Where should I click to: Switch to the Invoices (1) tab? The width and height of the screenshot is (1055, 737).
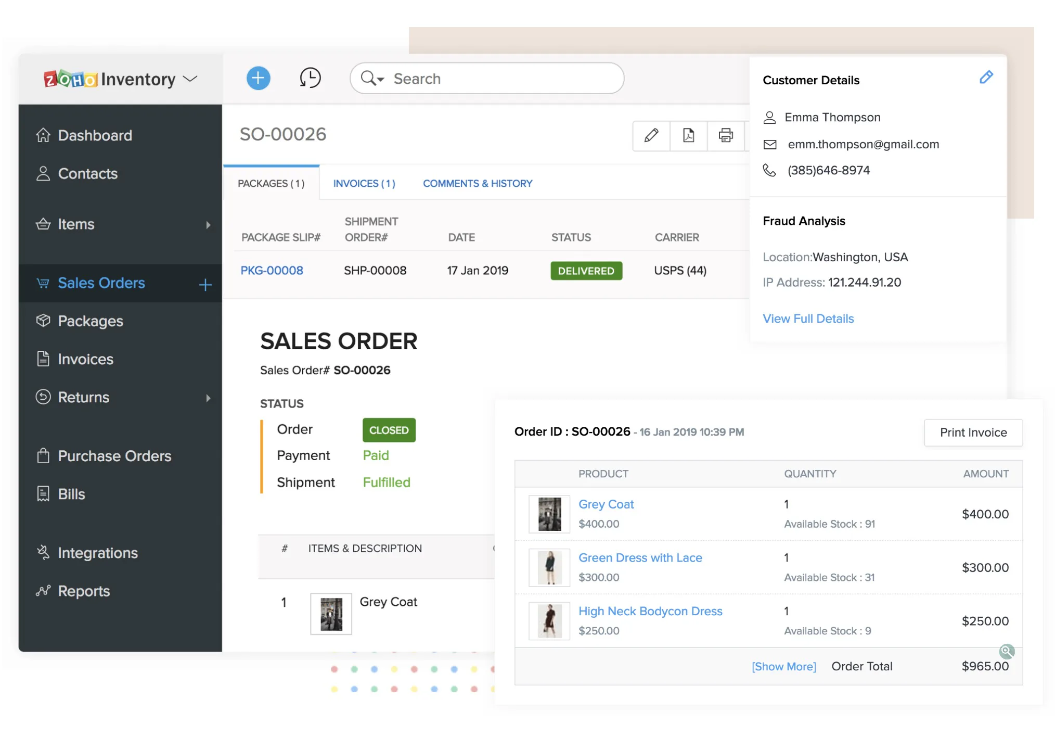[x=364, y=183]
